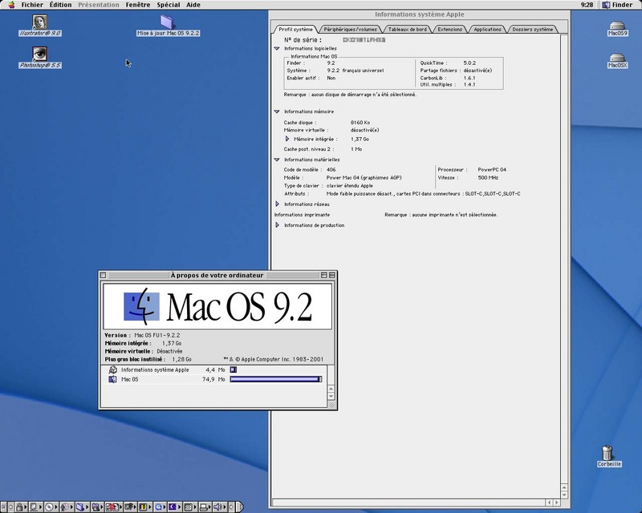The width and height of the screenshot is (642, 513).
Task: Click the speed value "500 MHz"
Action: 488,177
